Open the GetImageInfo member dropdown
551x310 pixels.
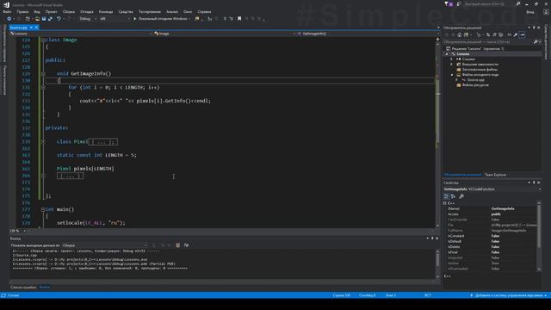point(367,34)
